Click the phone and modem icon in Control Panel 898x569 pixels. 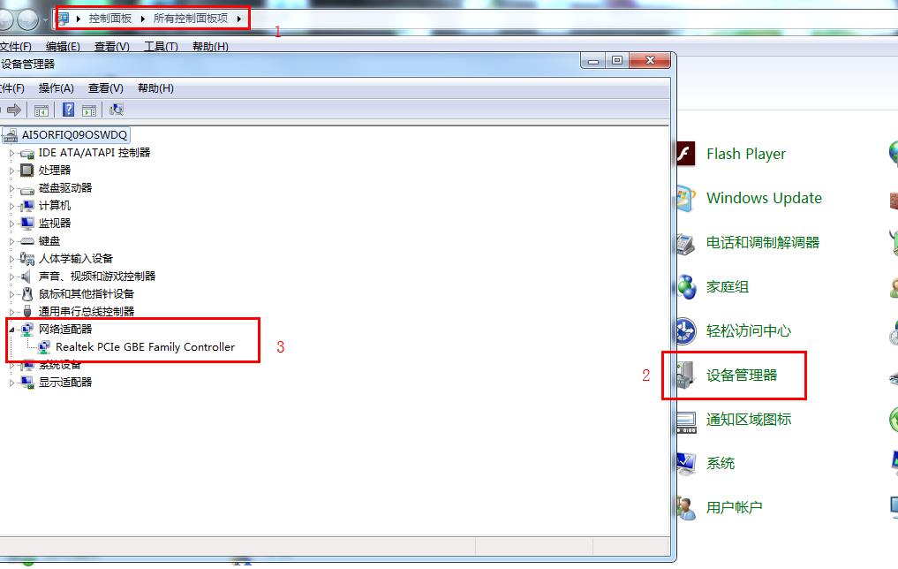pos(685,243)
